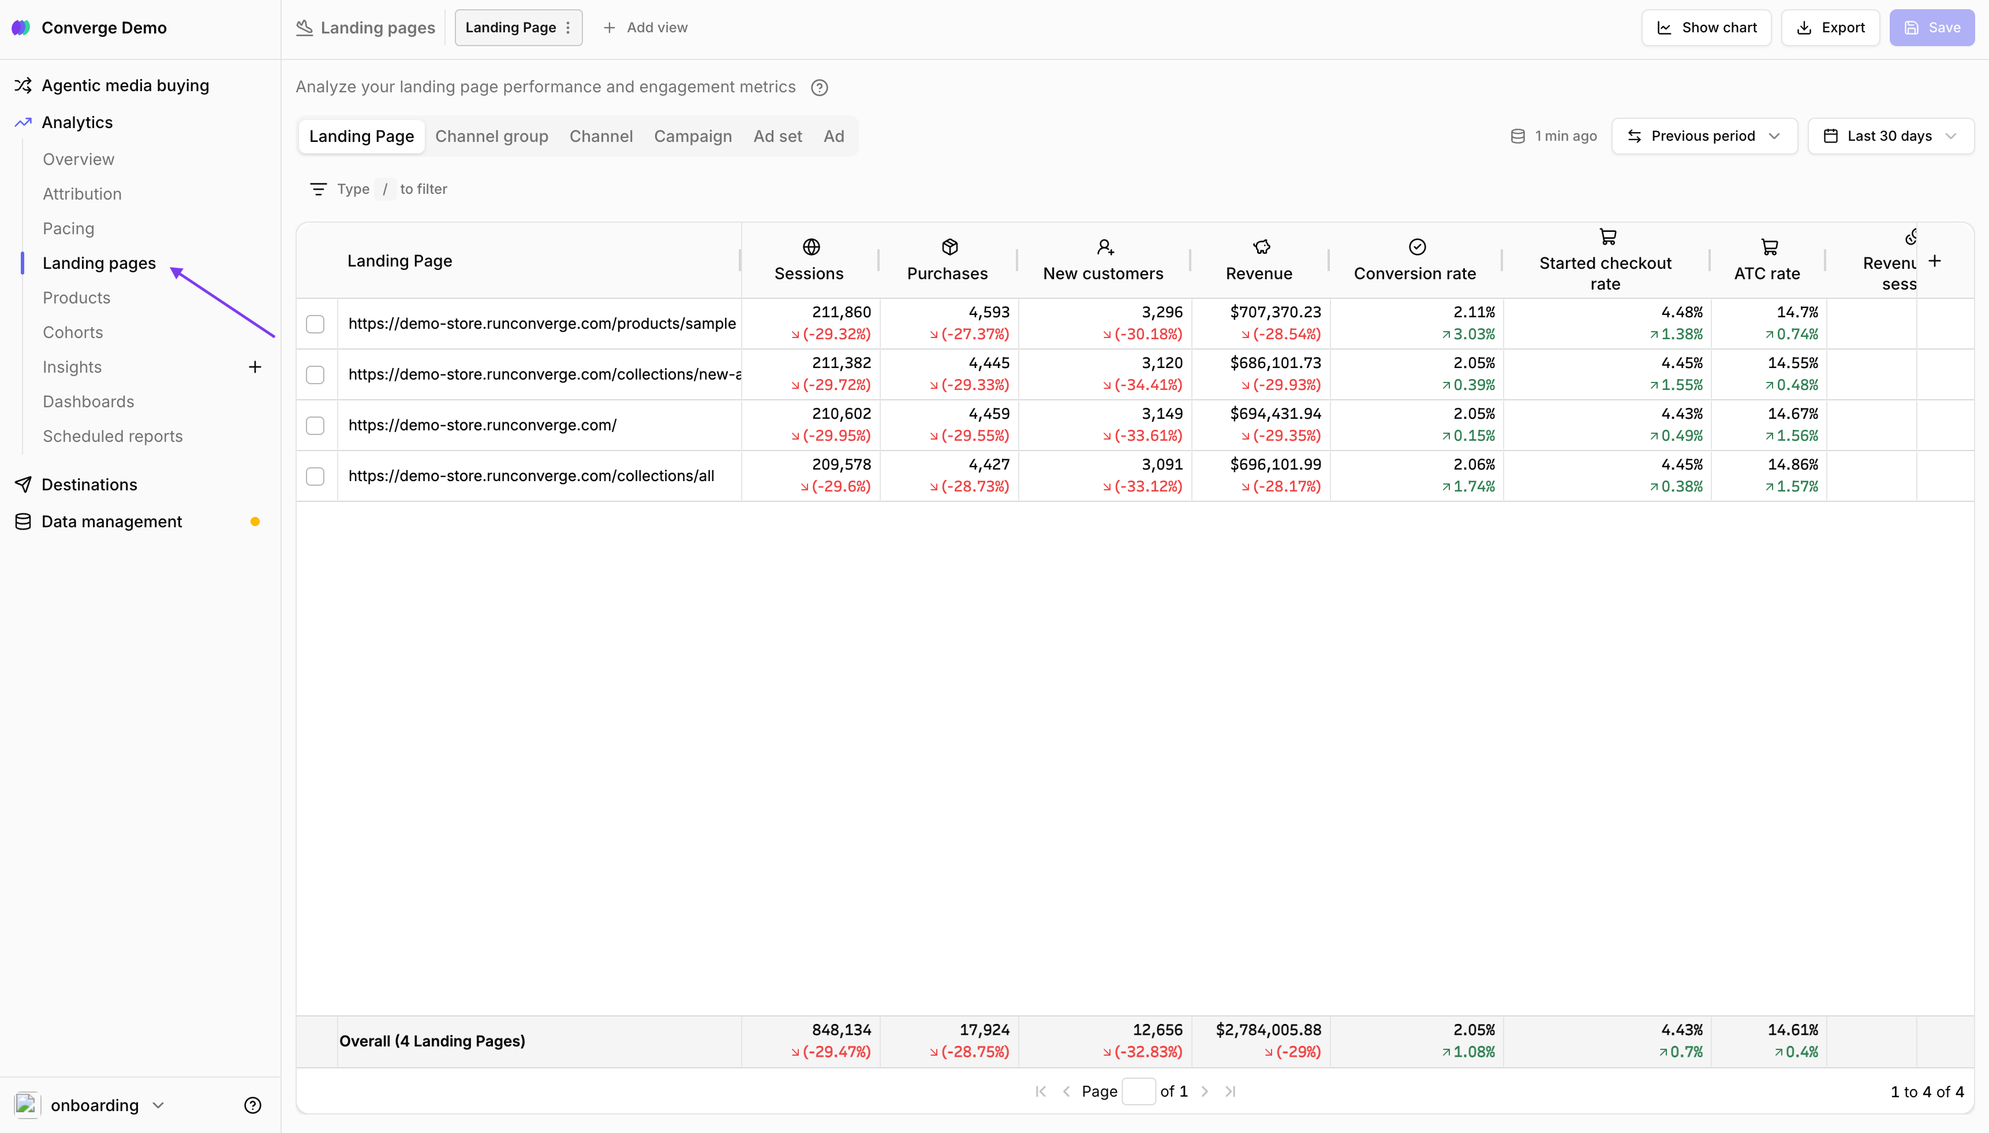This screenshot has height=1133, width=1989.
Task: Open Data management in sidebar
Action: tap(111, 522)
